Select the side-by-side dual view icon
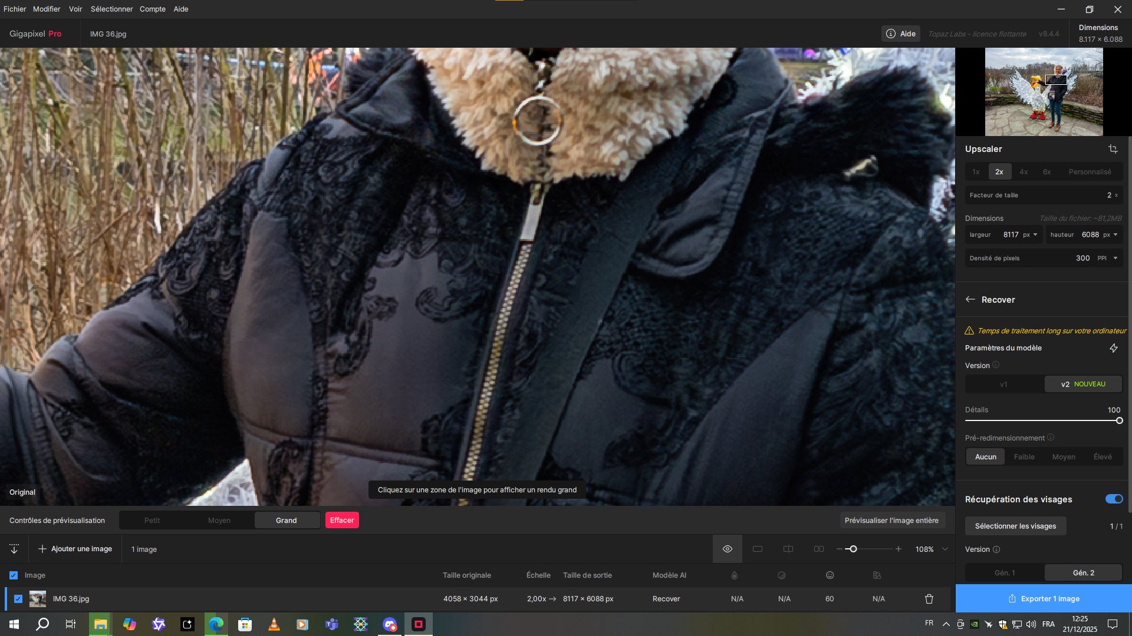The width and height of the screenshot is (1132, 636). coord(818,548)
